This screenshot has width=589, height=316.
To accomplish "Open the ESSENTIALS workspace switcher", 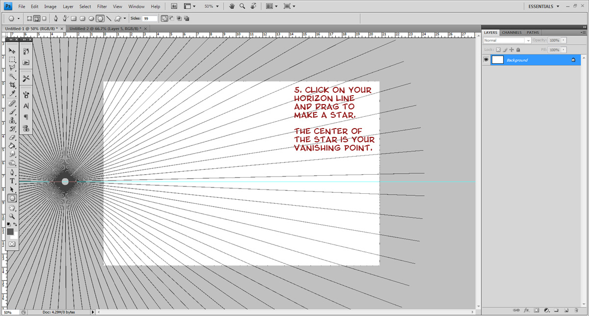I will coord(543,6).
